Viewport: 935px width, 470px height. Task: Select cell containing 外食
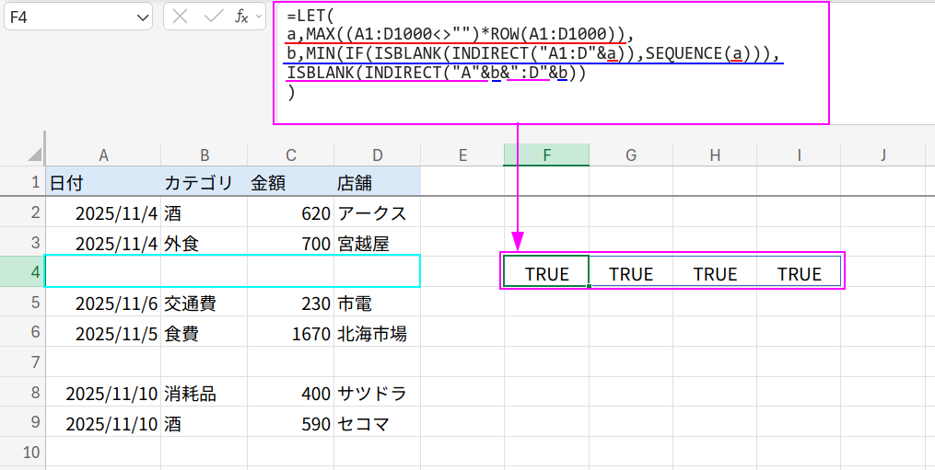(x=204, y=242)
